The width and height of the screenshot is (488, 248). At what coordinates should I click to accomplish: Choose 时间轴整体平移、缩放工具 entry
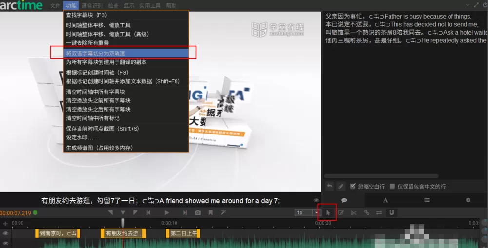pyautogui.click(x=126, y=25)
